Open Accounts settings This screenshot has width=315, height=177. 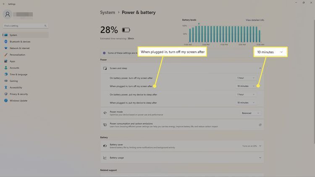click(14, 68)
